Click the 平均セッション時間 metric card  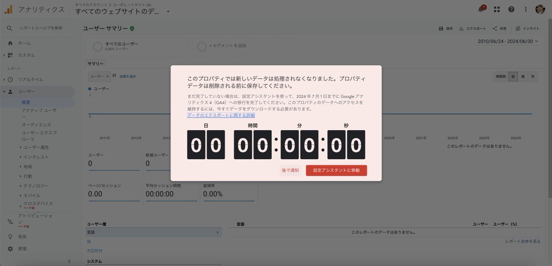click(x=171, y=191)
